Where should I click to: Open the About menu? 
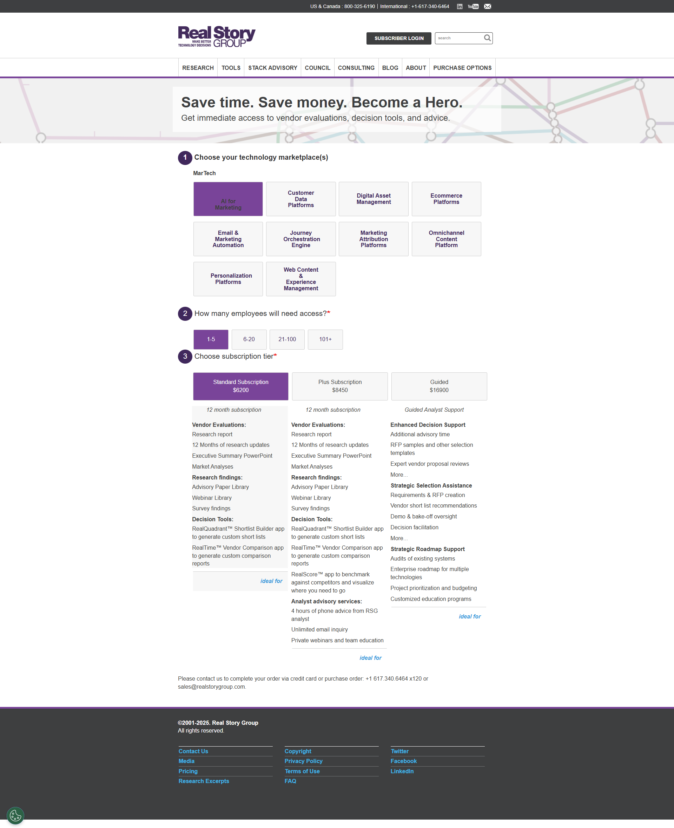pyautogui.click(x=416, y=68)
